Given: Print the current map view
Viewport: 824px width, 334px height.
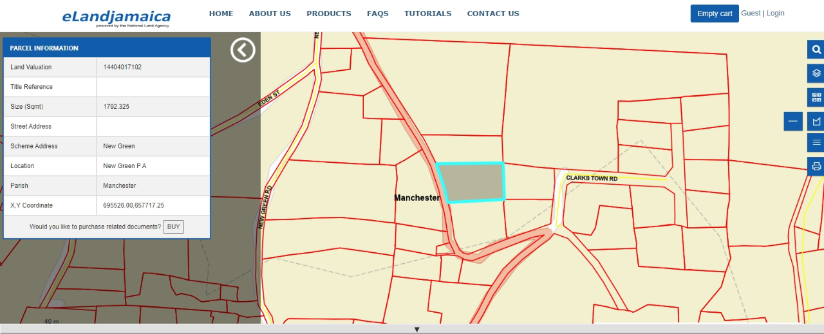Looking at the screenshot, I should click(816, 166).
